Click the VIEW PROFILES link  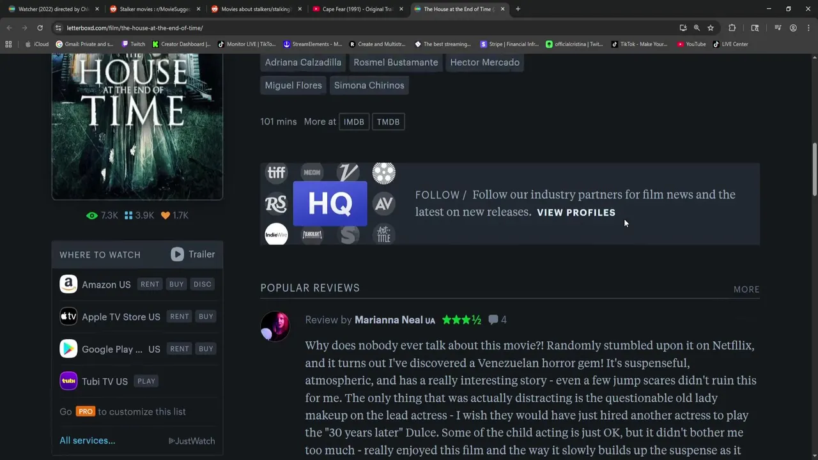[576, 213]
